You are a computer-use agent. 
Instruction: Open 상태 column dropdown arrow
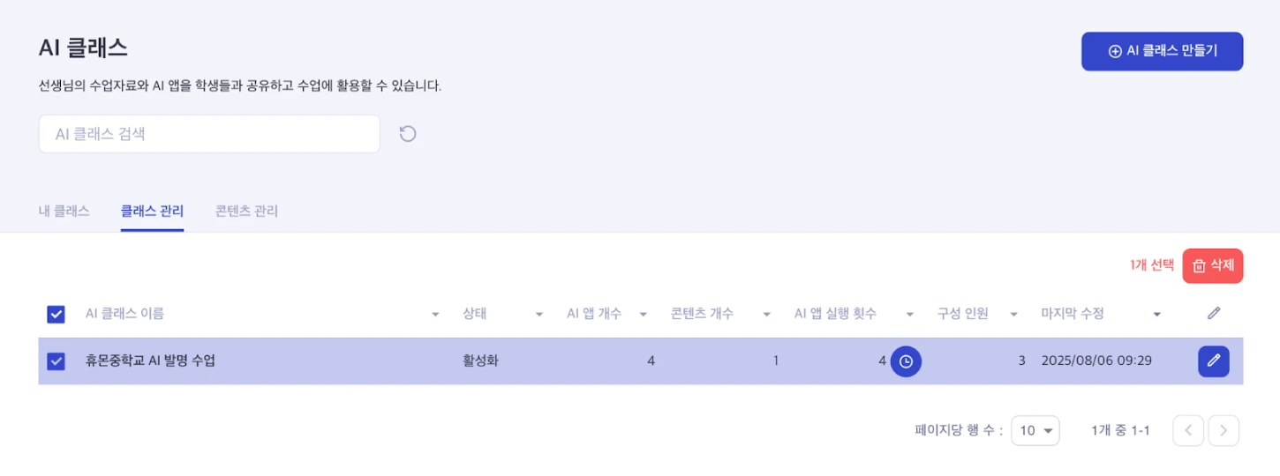[538, 315]
